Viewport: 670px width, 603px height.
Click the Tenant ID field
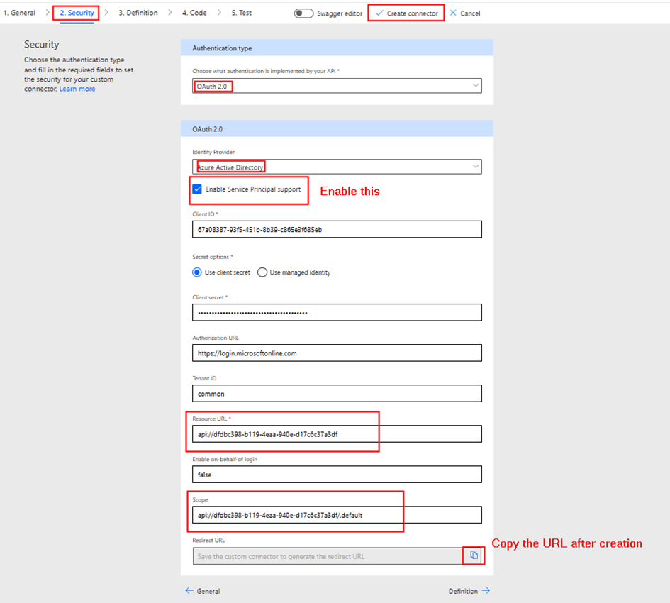pyautogui.click(x=337, y=393)
